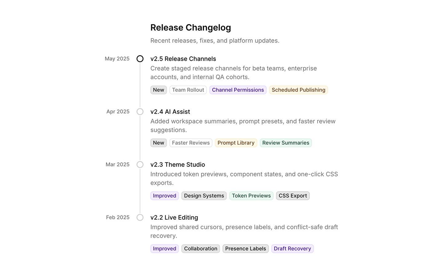Open the v2.2 Live Editing entry title

[x=174, y=218]
